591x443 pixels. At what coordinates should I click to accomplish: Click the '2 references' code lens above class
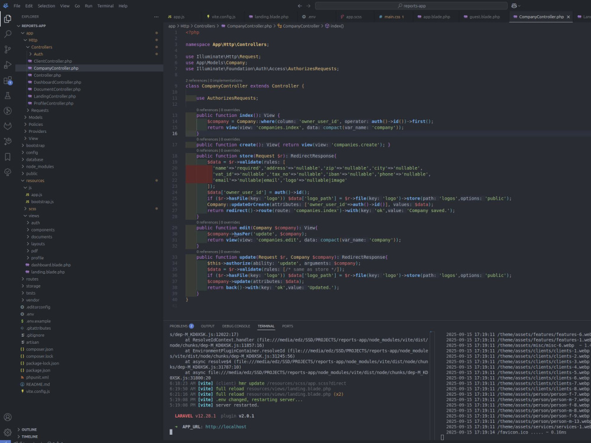click(196, 80)
